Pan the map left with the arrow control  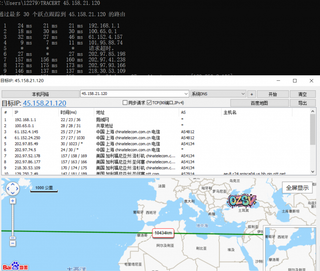pos(8,189)
